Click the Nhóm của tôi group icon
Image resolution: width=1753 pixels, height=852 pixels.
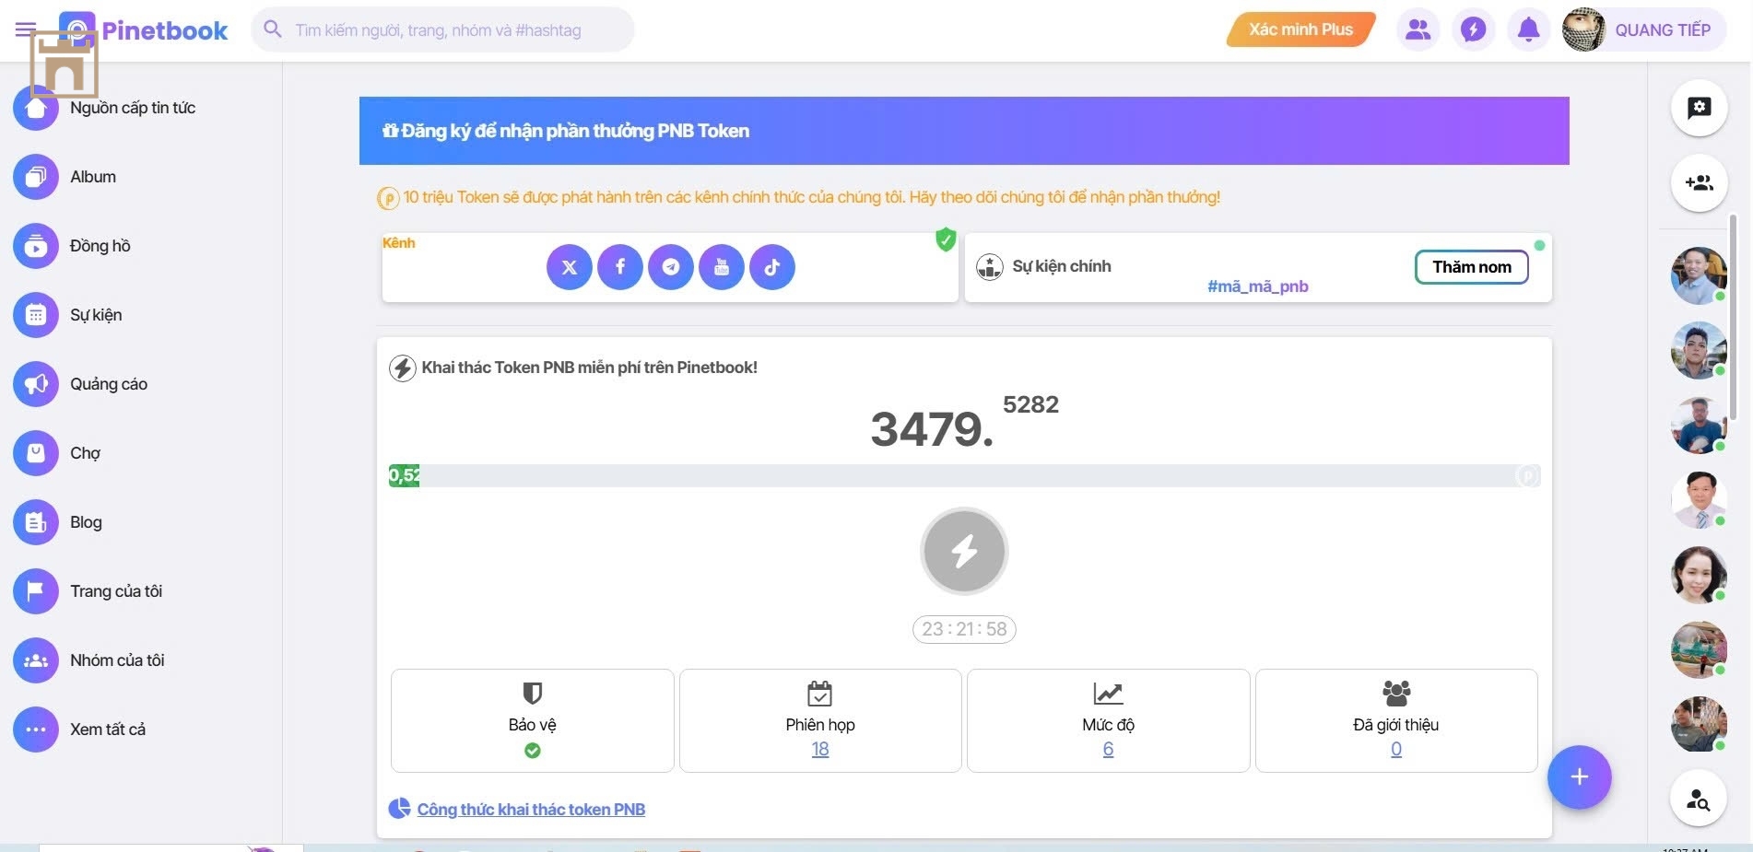(x=36, y=660)
